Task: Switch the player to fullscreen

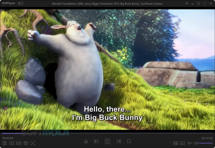Action: click(x=205, y=3)
